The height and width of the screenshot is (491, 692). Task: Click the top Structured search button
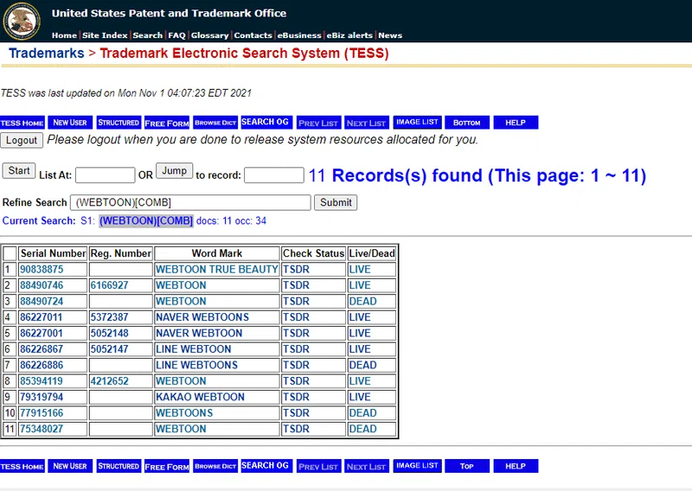point(119,123)
